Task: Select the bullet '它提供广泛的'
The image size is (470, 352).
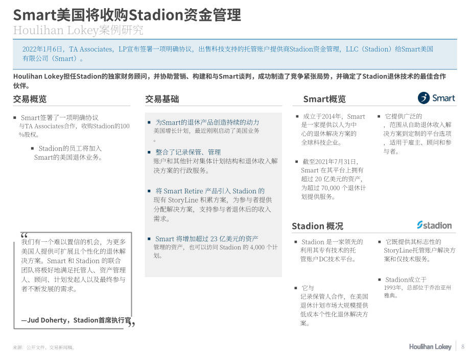Action: [x=404, y=116]
